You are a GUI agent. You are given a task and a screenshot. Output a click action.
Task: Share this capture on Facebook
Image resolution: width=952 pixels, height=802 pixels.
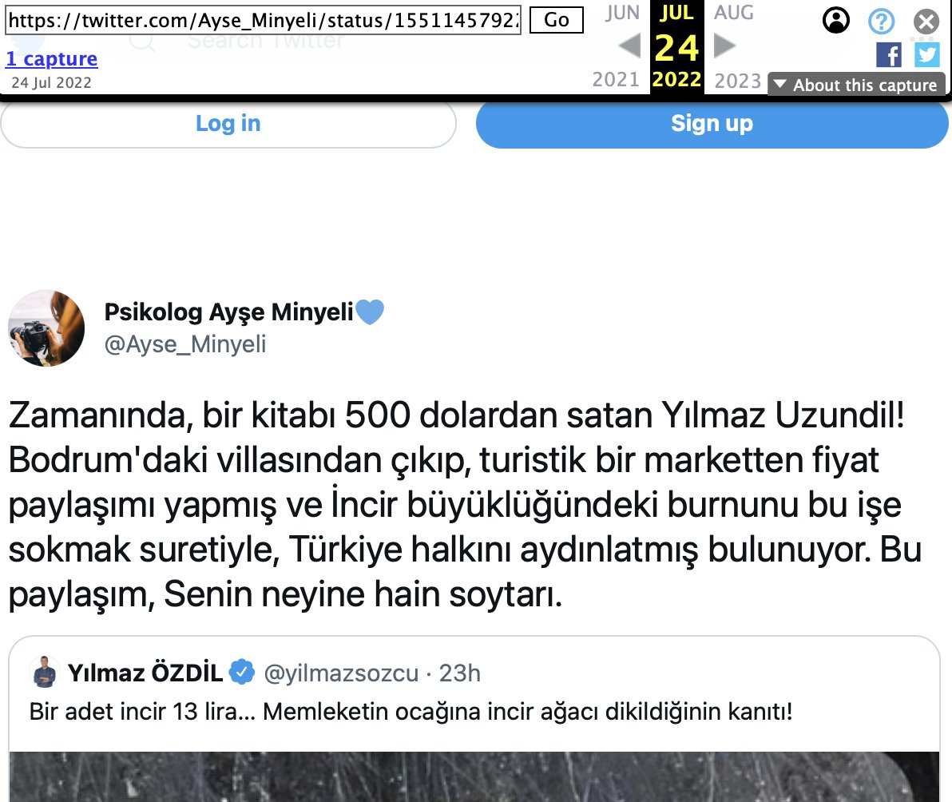[889, 55]
